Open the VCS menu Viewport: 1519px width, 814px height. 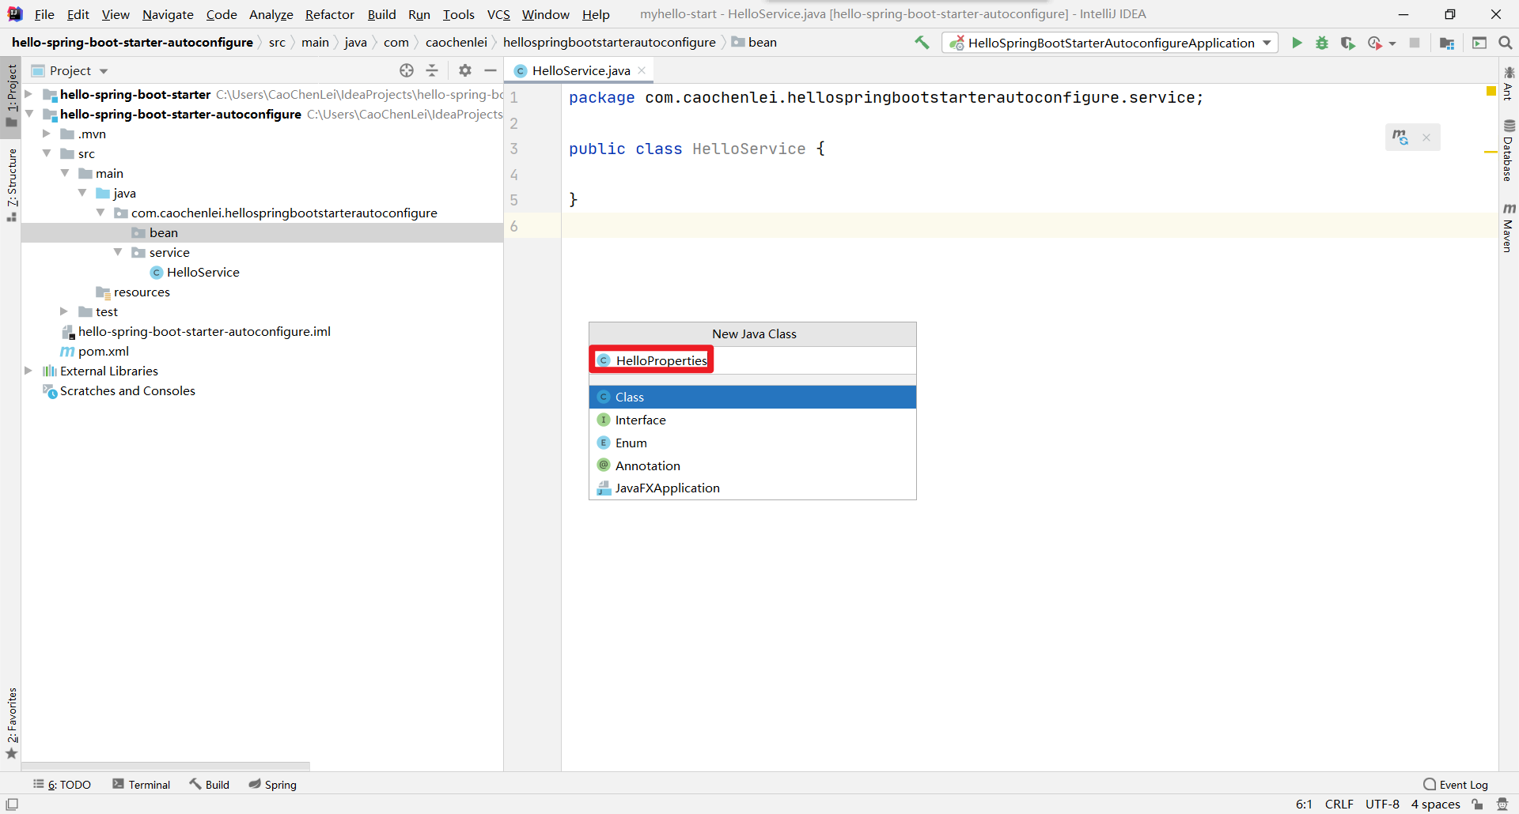[x=498, y=14]
